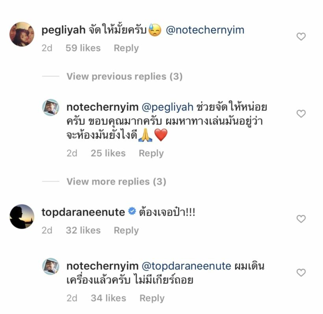Reply to notechernyim's 34-likes comment

coord(152,298)
